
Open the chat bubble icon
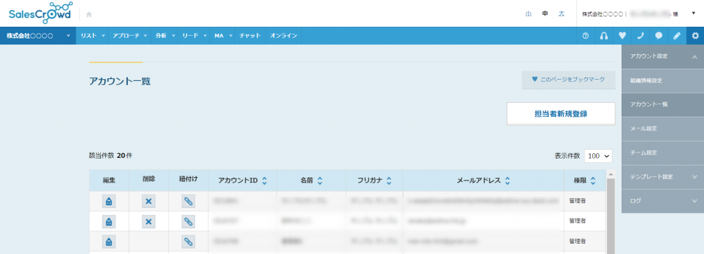(659, 36)
